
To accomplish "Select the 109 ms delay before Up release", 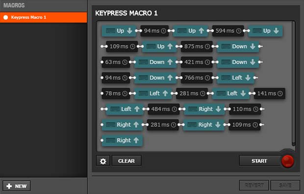I will (122, 47).
